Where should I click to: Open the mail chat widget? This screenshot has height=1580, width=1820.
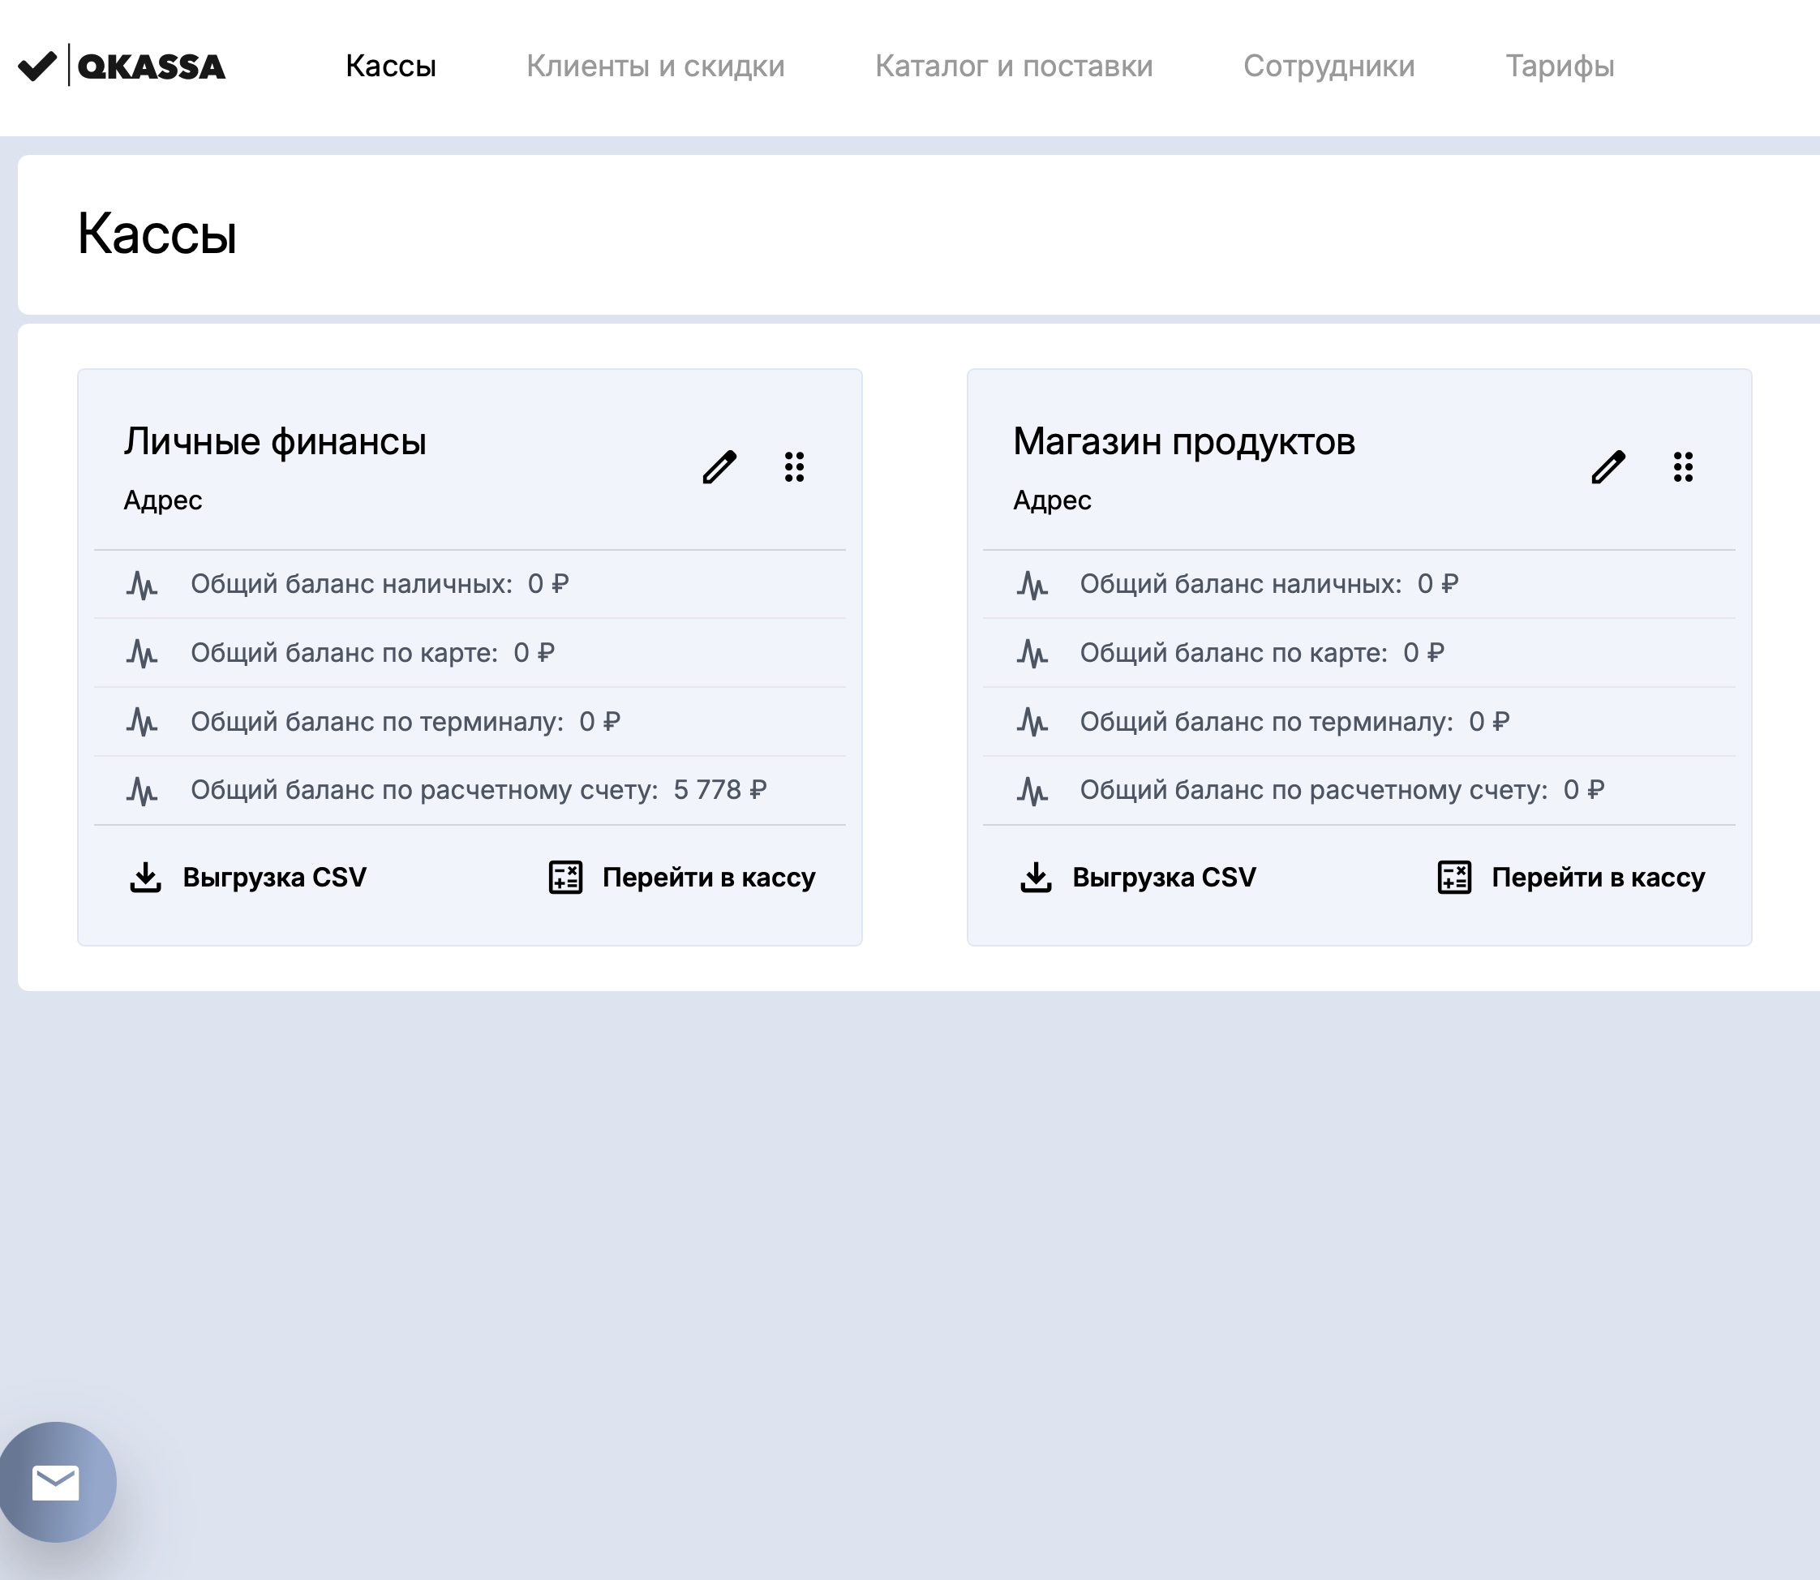57,1482
